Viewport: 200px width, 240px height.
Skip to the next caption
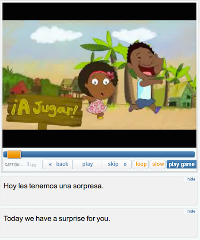tap(117, 164)
